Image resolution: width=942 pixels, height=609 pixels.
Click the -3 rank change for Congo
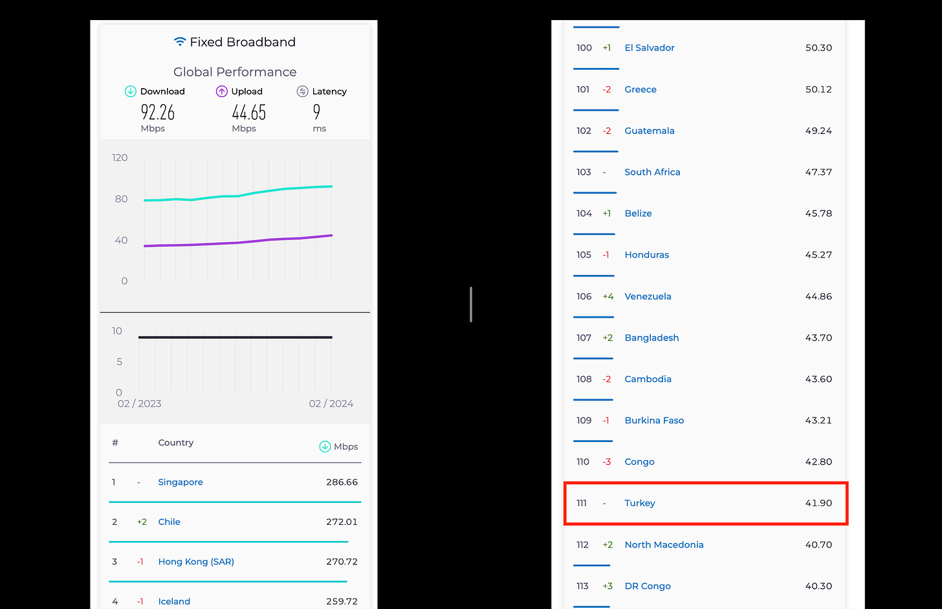(606, 462)
